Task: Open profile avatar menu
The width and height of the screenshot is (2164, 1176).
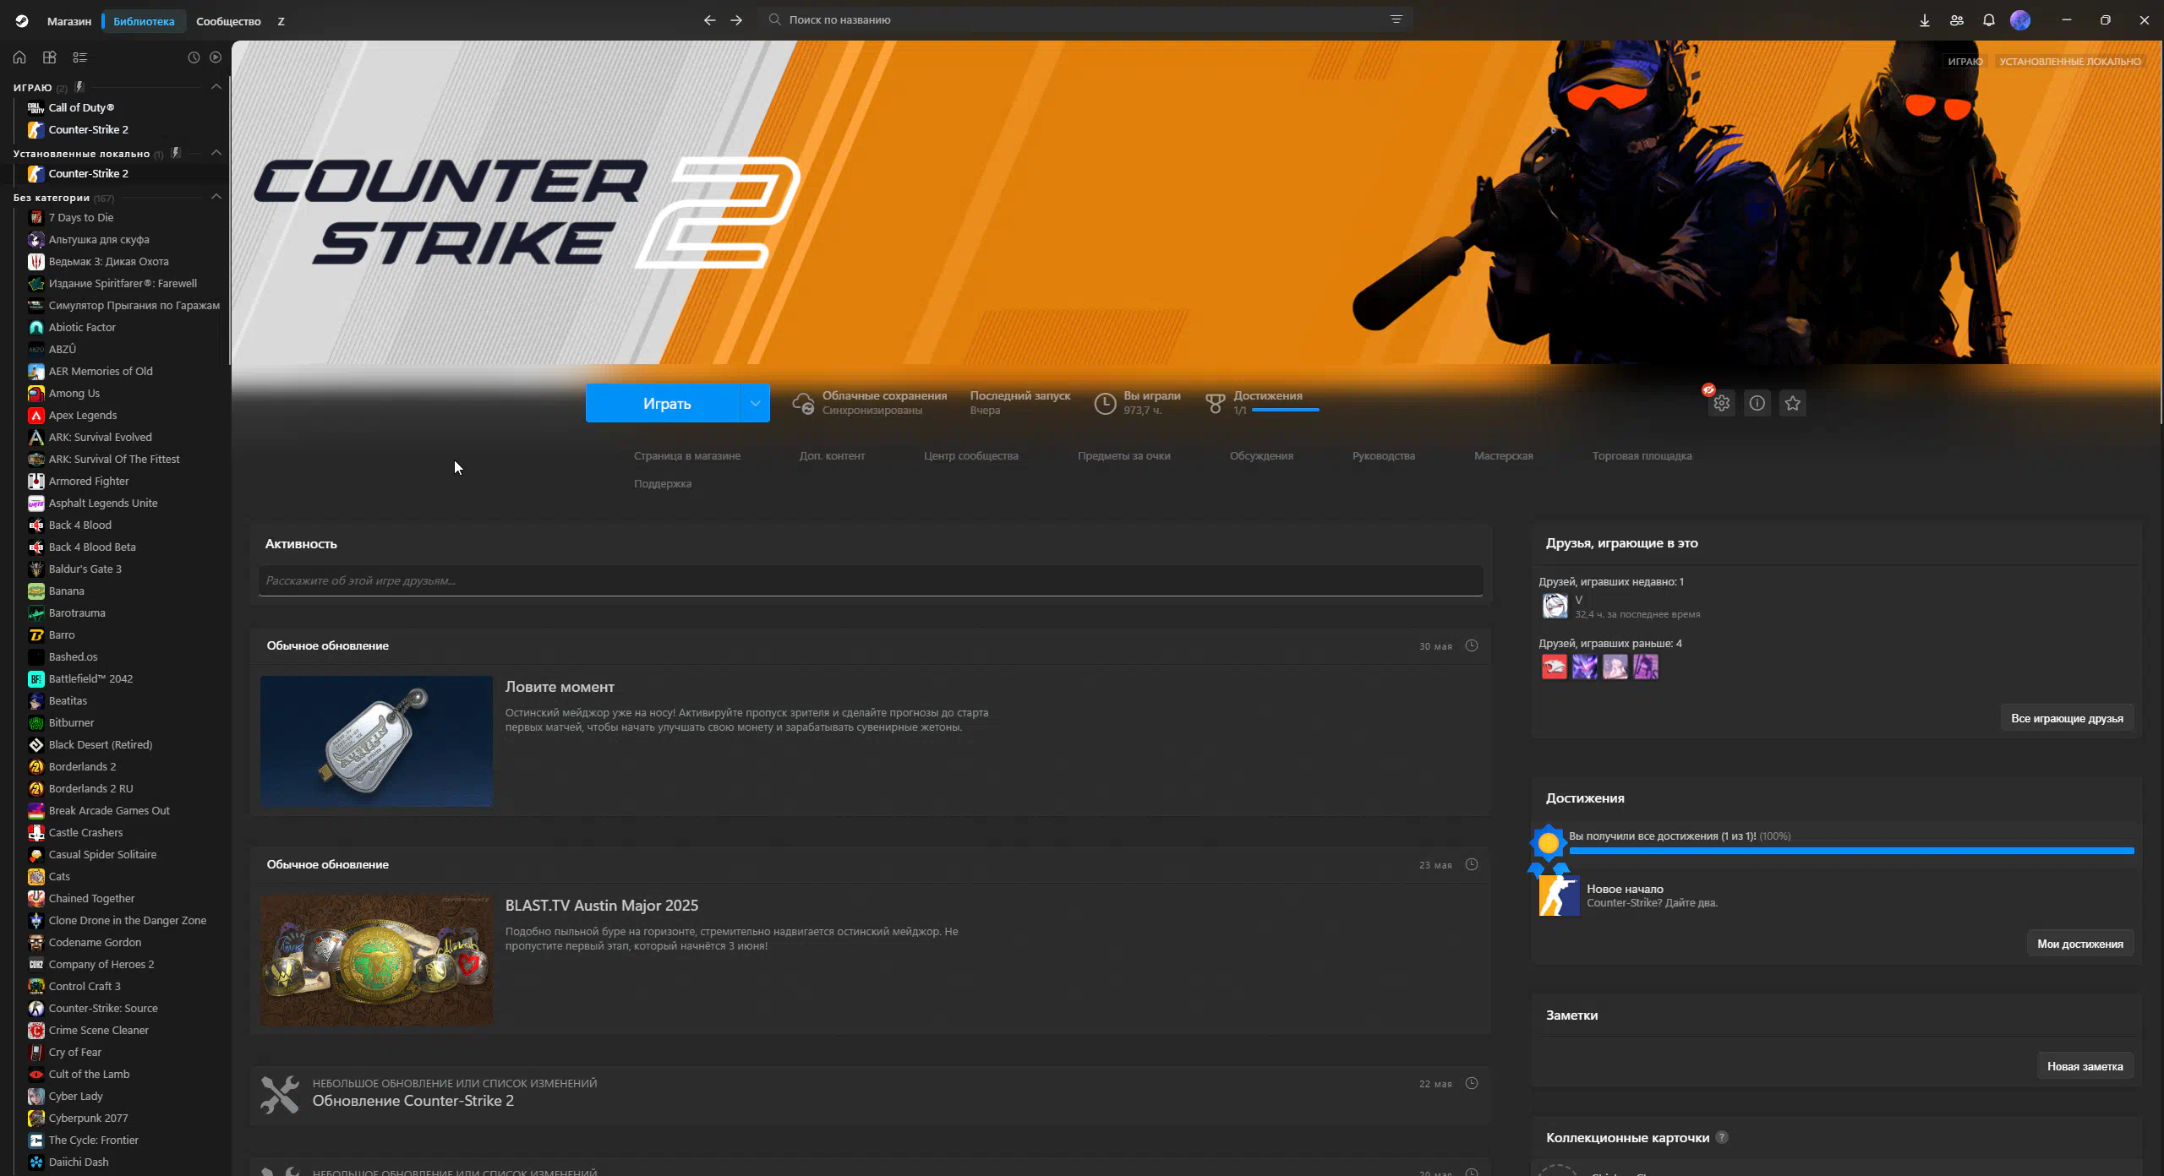Action: click(x=2020, y=20)
